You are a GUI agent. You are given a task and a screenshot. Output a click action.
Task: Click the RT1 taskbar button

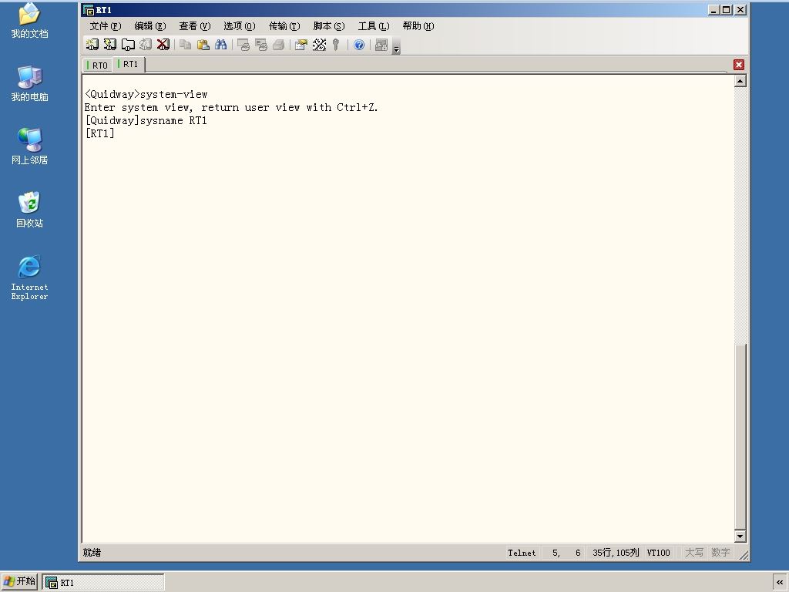pos(103,583)
